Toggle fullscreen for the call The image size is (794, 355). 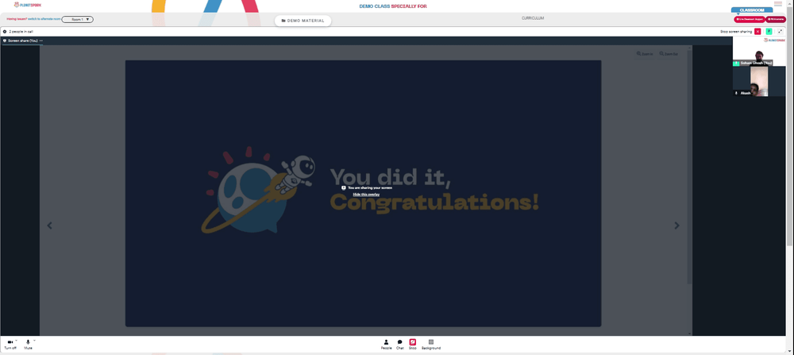click(781, 32)
